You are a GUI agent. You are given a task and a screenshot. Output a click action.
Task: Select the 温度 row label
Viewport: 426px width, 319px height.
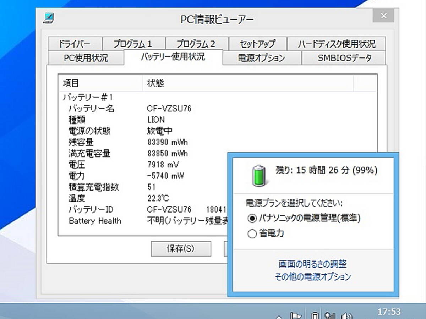77,198
